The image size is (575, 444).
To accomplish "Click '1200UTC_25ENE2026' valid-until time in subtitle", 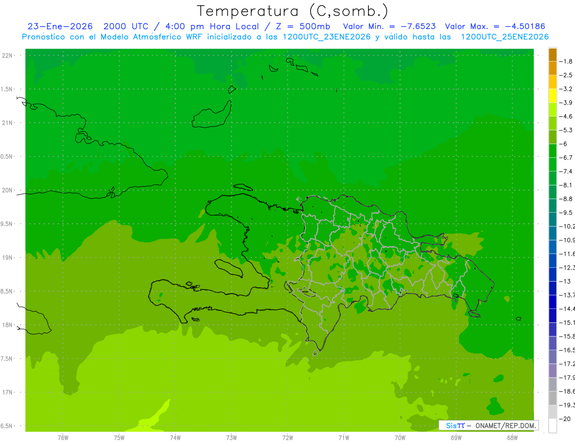I will (x=505, y=37).
